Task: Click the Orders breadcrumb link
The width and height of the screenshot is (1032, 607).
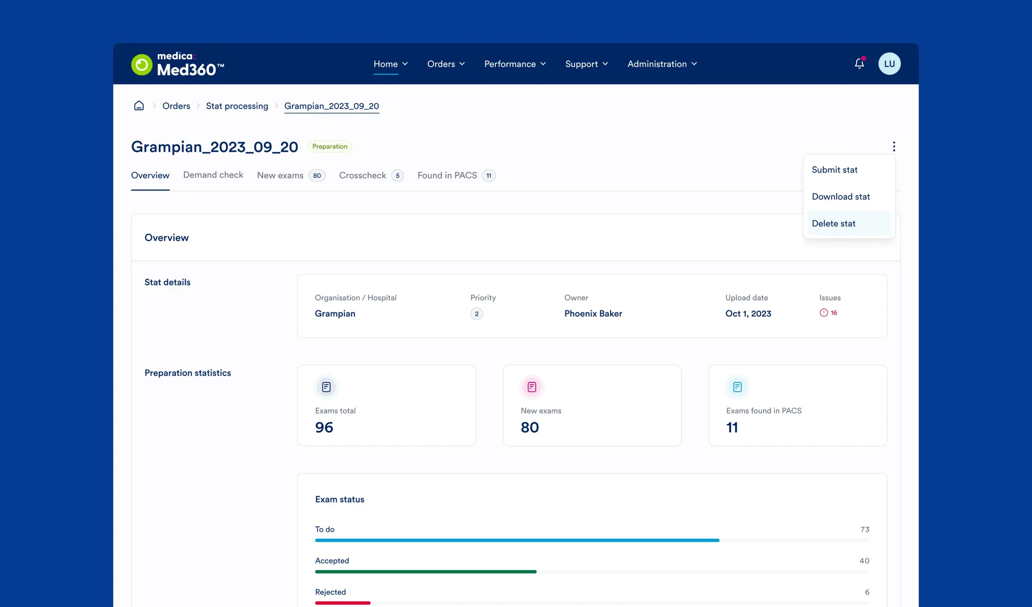Action: pos(176,106)
